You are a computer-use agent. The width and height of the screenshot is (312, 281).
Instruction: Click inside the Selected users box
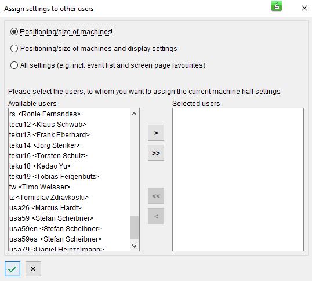tap(238, 180)
